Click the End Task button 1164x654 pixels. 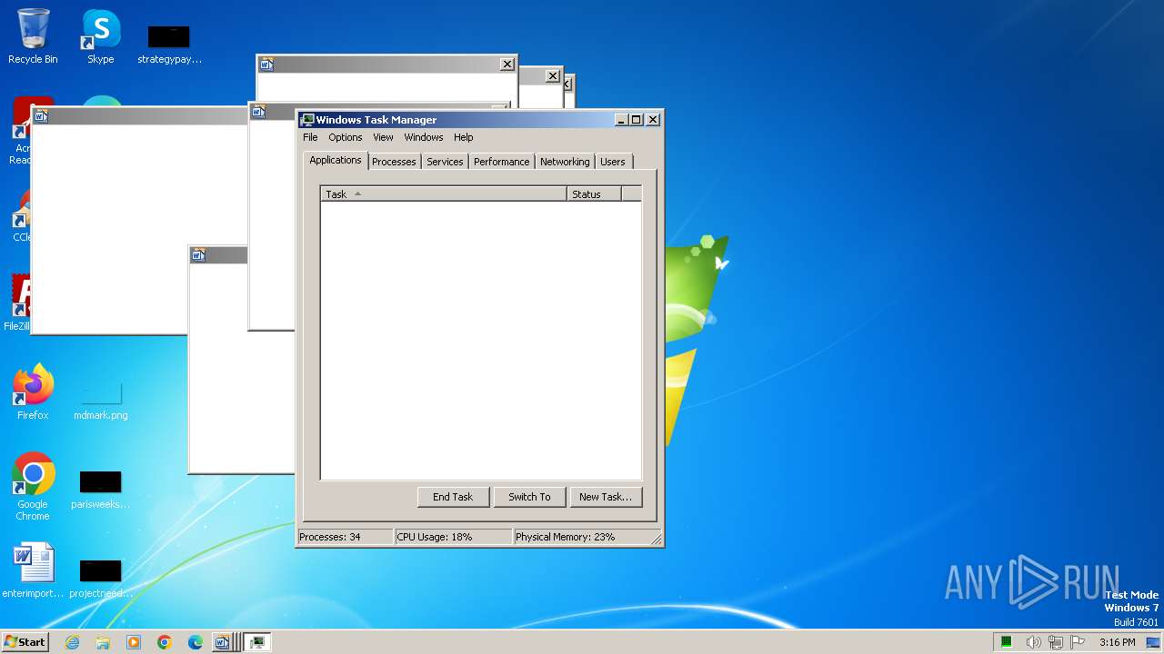[453, 497]
